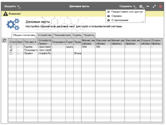The width and height of the screenshot is (166, 125).
Task: Select the /dev/sda1 device cell
Action: [44, 47]
